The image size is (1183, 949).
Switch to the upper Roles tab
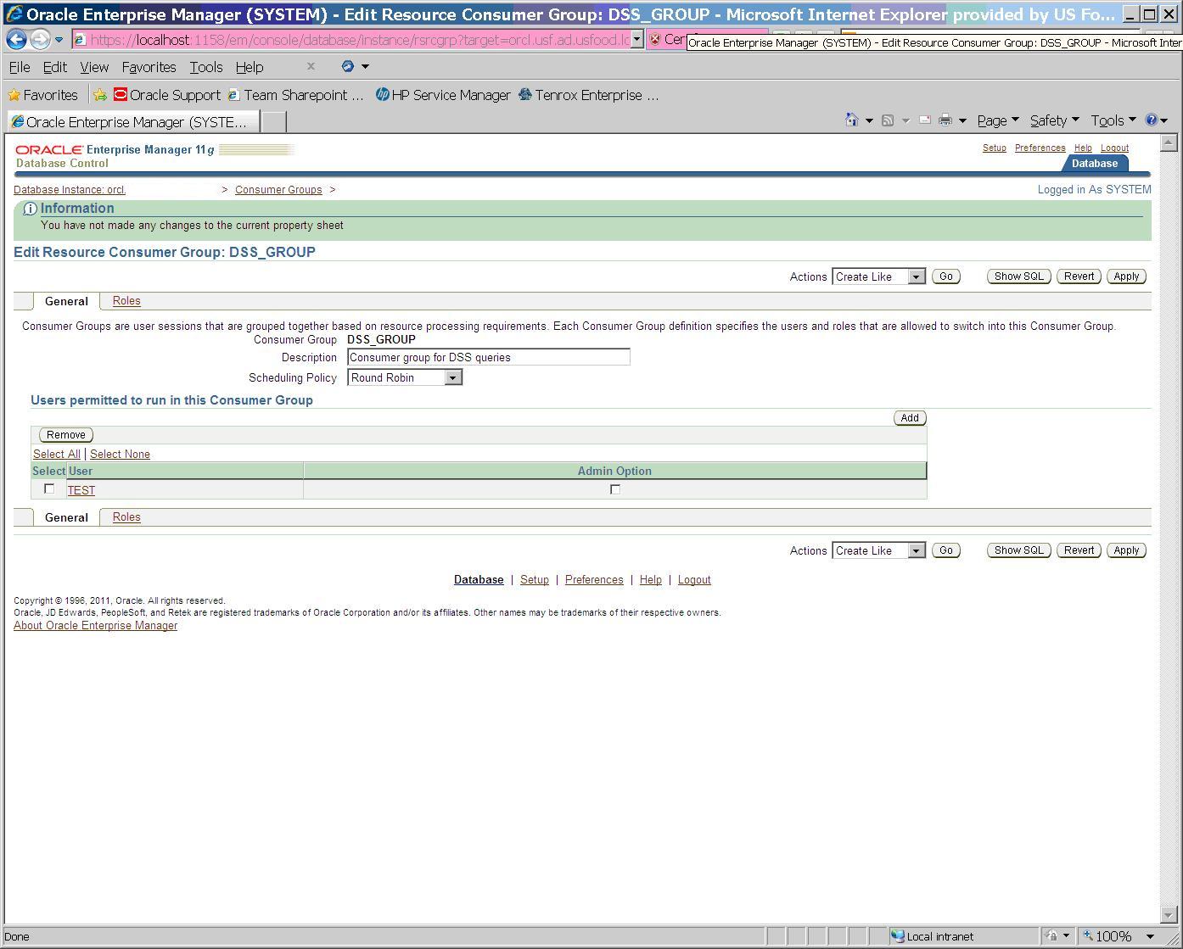point(126,301)
